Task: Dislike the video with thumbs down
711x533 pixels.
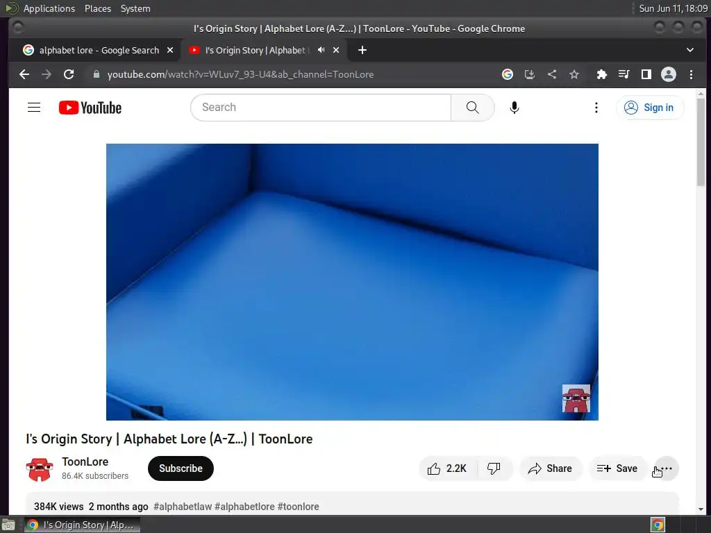Action: (494, 468)
